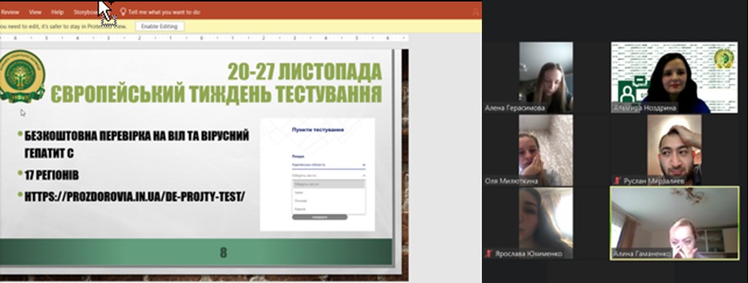Image resolution: width=748 pixels, height=283 pixels.
Task: Select Альмира Ноздрина's video tile
Action: coord(674,77)
